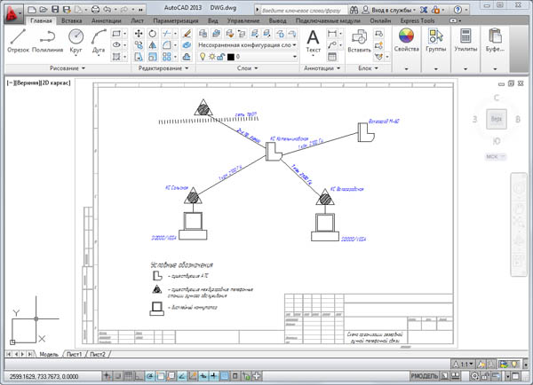Click the Offset tool icon
Screen dimensions: 533x385
coord(187,57)
